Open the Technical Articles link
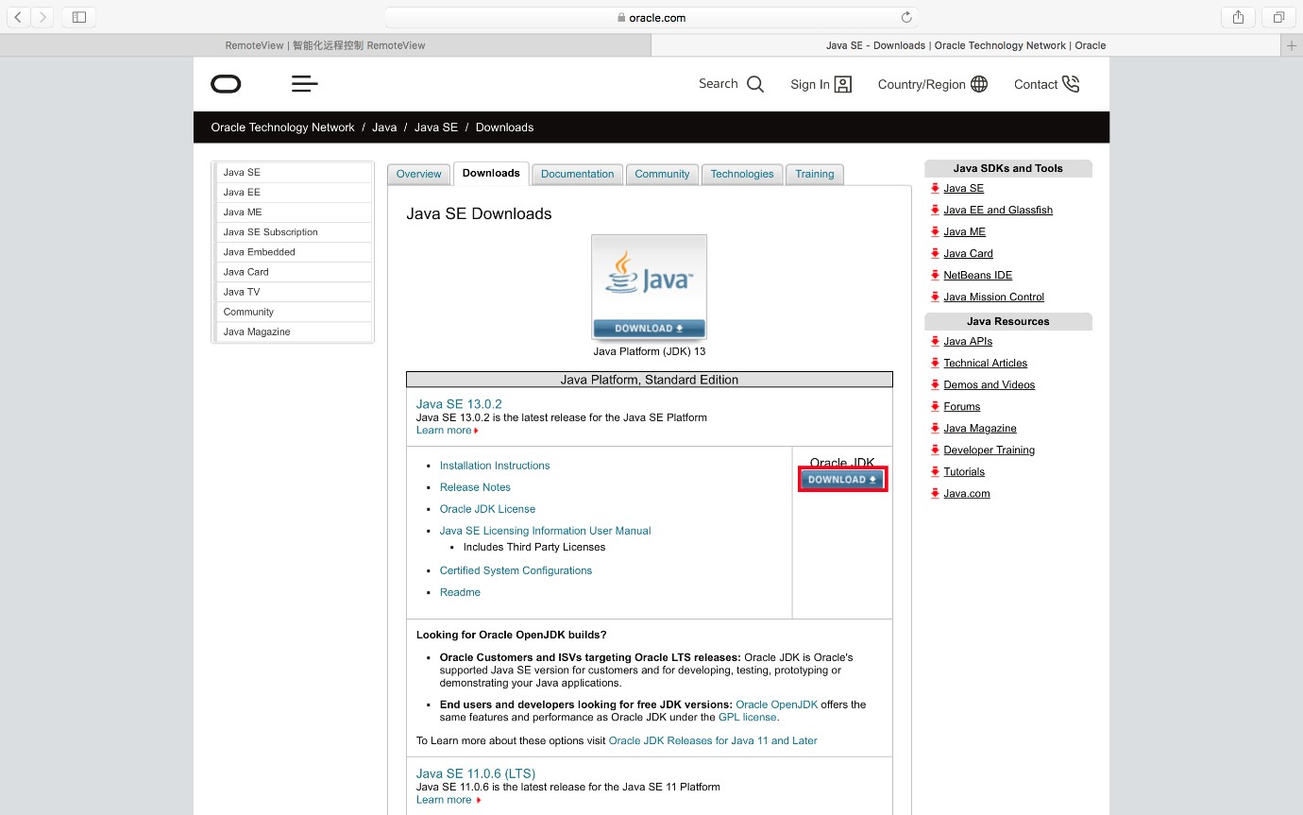 pyautogui.click(x=985, y=363)
